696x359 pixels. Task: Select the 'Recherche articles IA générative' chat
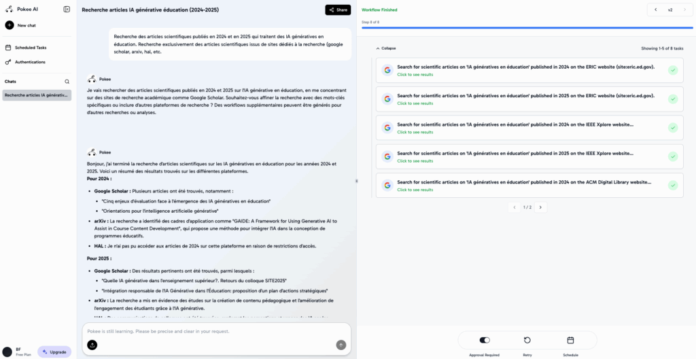coord(37,95)
